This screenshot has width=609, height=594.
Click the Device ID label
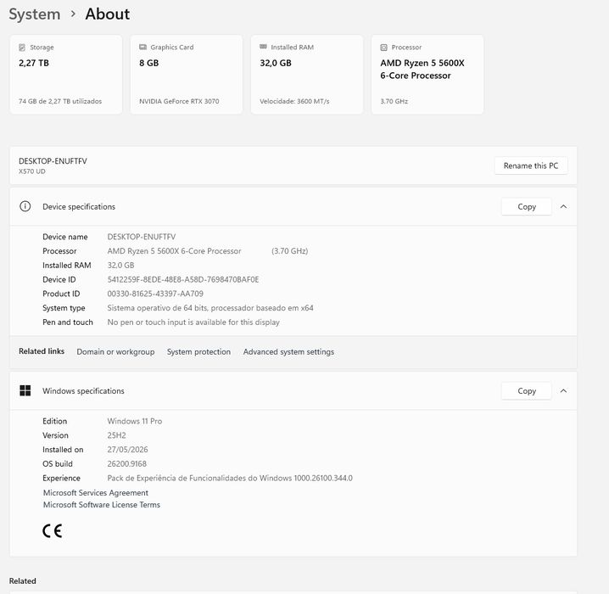pyautogui.click(x=59, y=279)
